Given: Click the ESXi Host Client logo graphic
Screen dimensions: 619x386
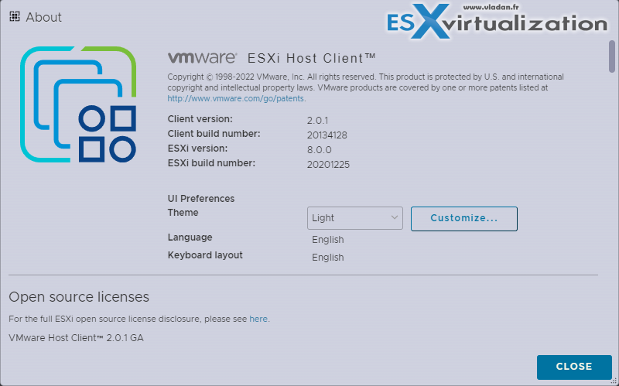Looking at the screenshot, I should [x=78, y=104].
